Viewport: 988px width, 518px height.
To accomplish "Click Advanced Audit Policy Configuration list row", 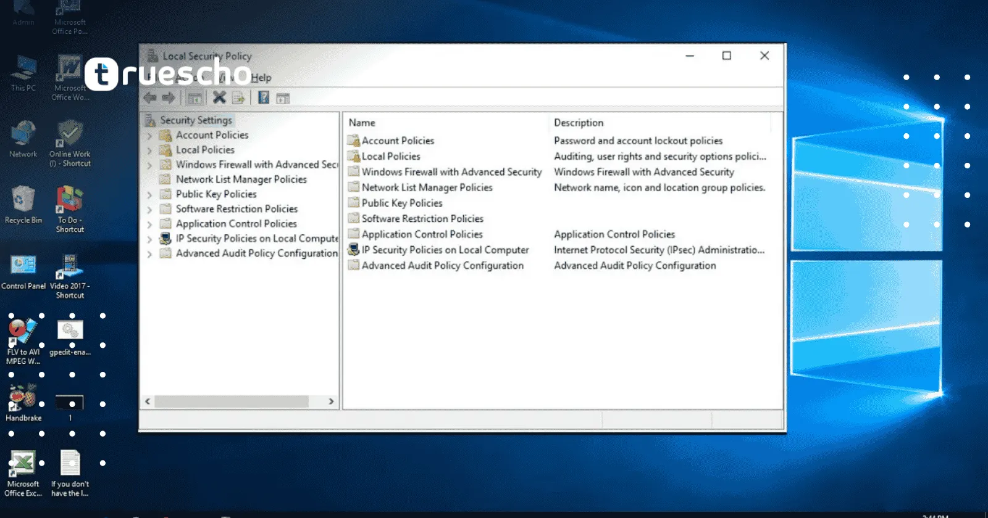I will [442, 266].
